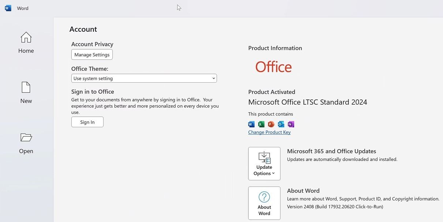
Task: Click the About Word heading text
Action: (x=303, y=191)
